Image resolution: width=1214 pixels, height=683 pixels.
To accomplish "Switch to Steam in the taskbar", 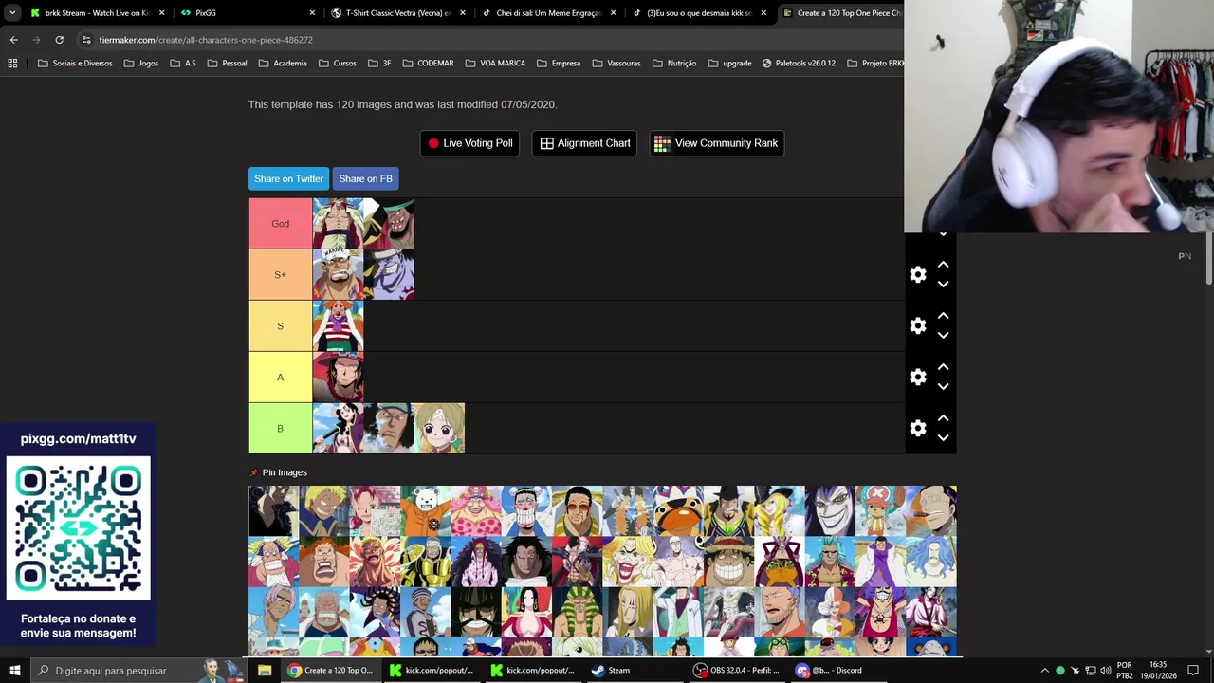I will 610,671.
